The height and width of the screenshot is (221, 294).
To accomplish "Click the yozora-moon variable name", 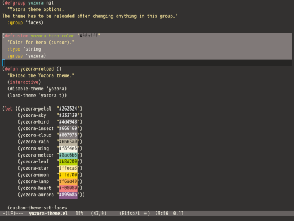I will (34, 175).
